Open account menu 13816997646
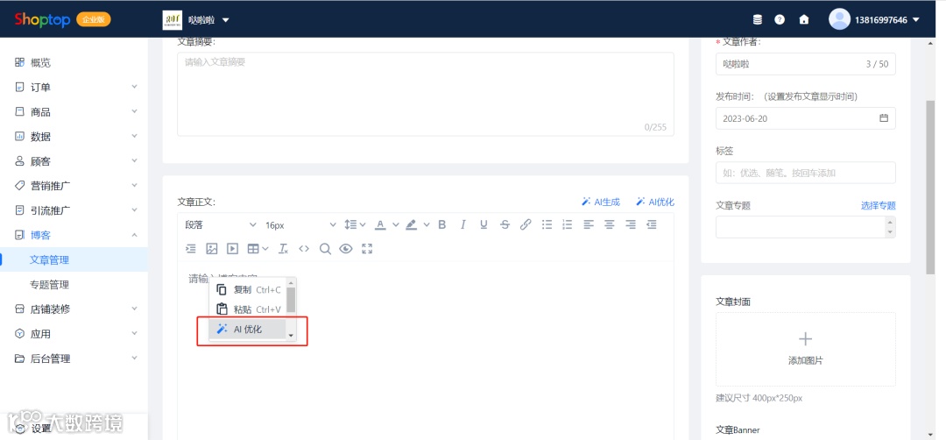 886,20
